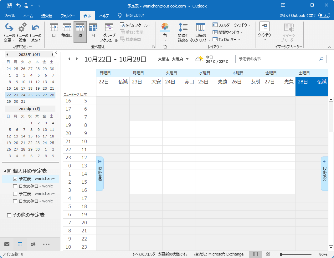Click calendar vertical scrollbar down arrow

tap(331, 248)
